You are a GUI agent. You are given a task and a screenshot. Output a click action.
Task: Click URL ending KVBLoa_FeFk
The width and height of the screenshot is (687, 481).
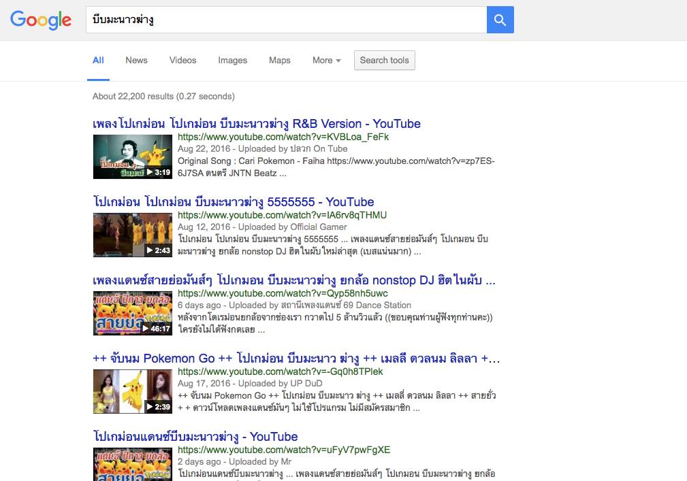(283, 137)
